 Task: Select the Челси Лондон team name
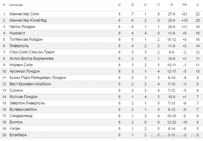[22, 27]
